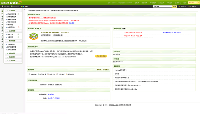Click the 系统错误修复 button
The width and height of the screenshot is (200, 114).
[58, 35]
